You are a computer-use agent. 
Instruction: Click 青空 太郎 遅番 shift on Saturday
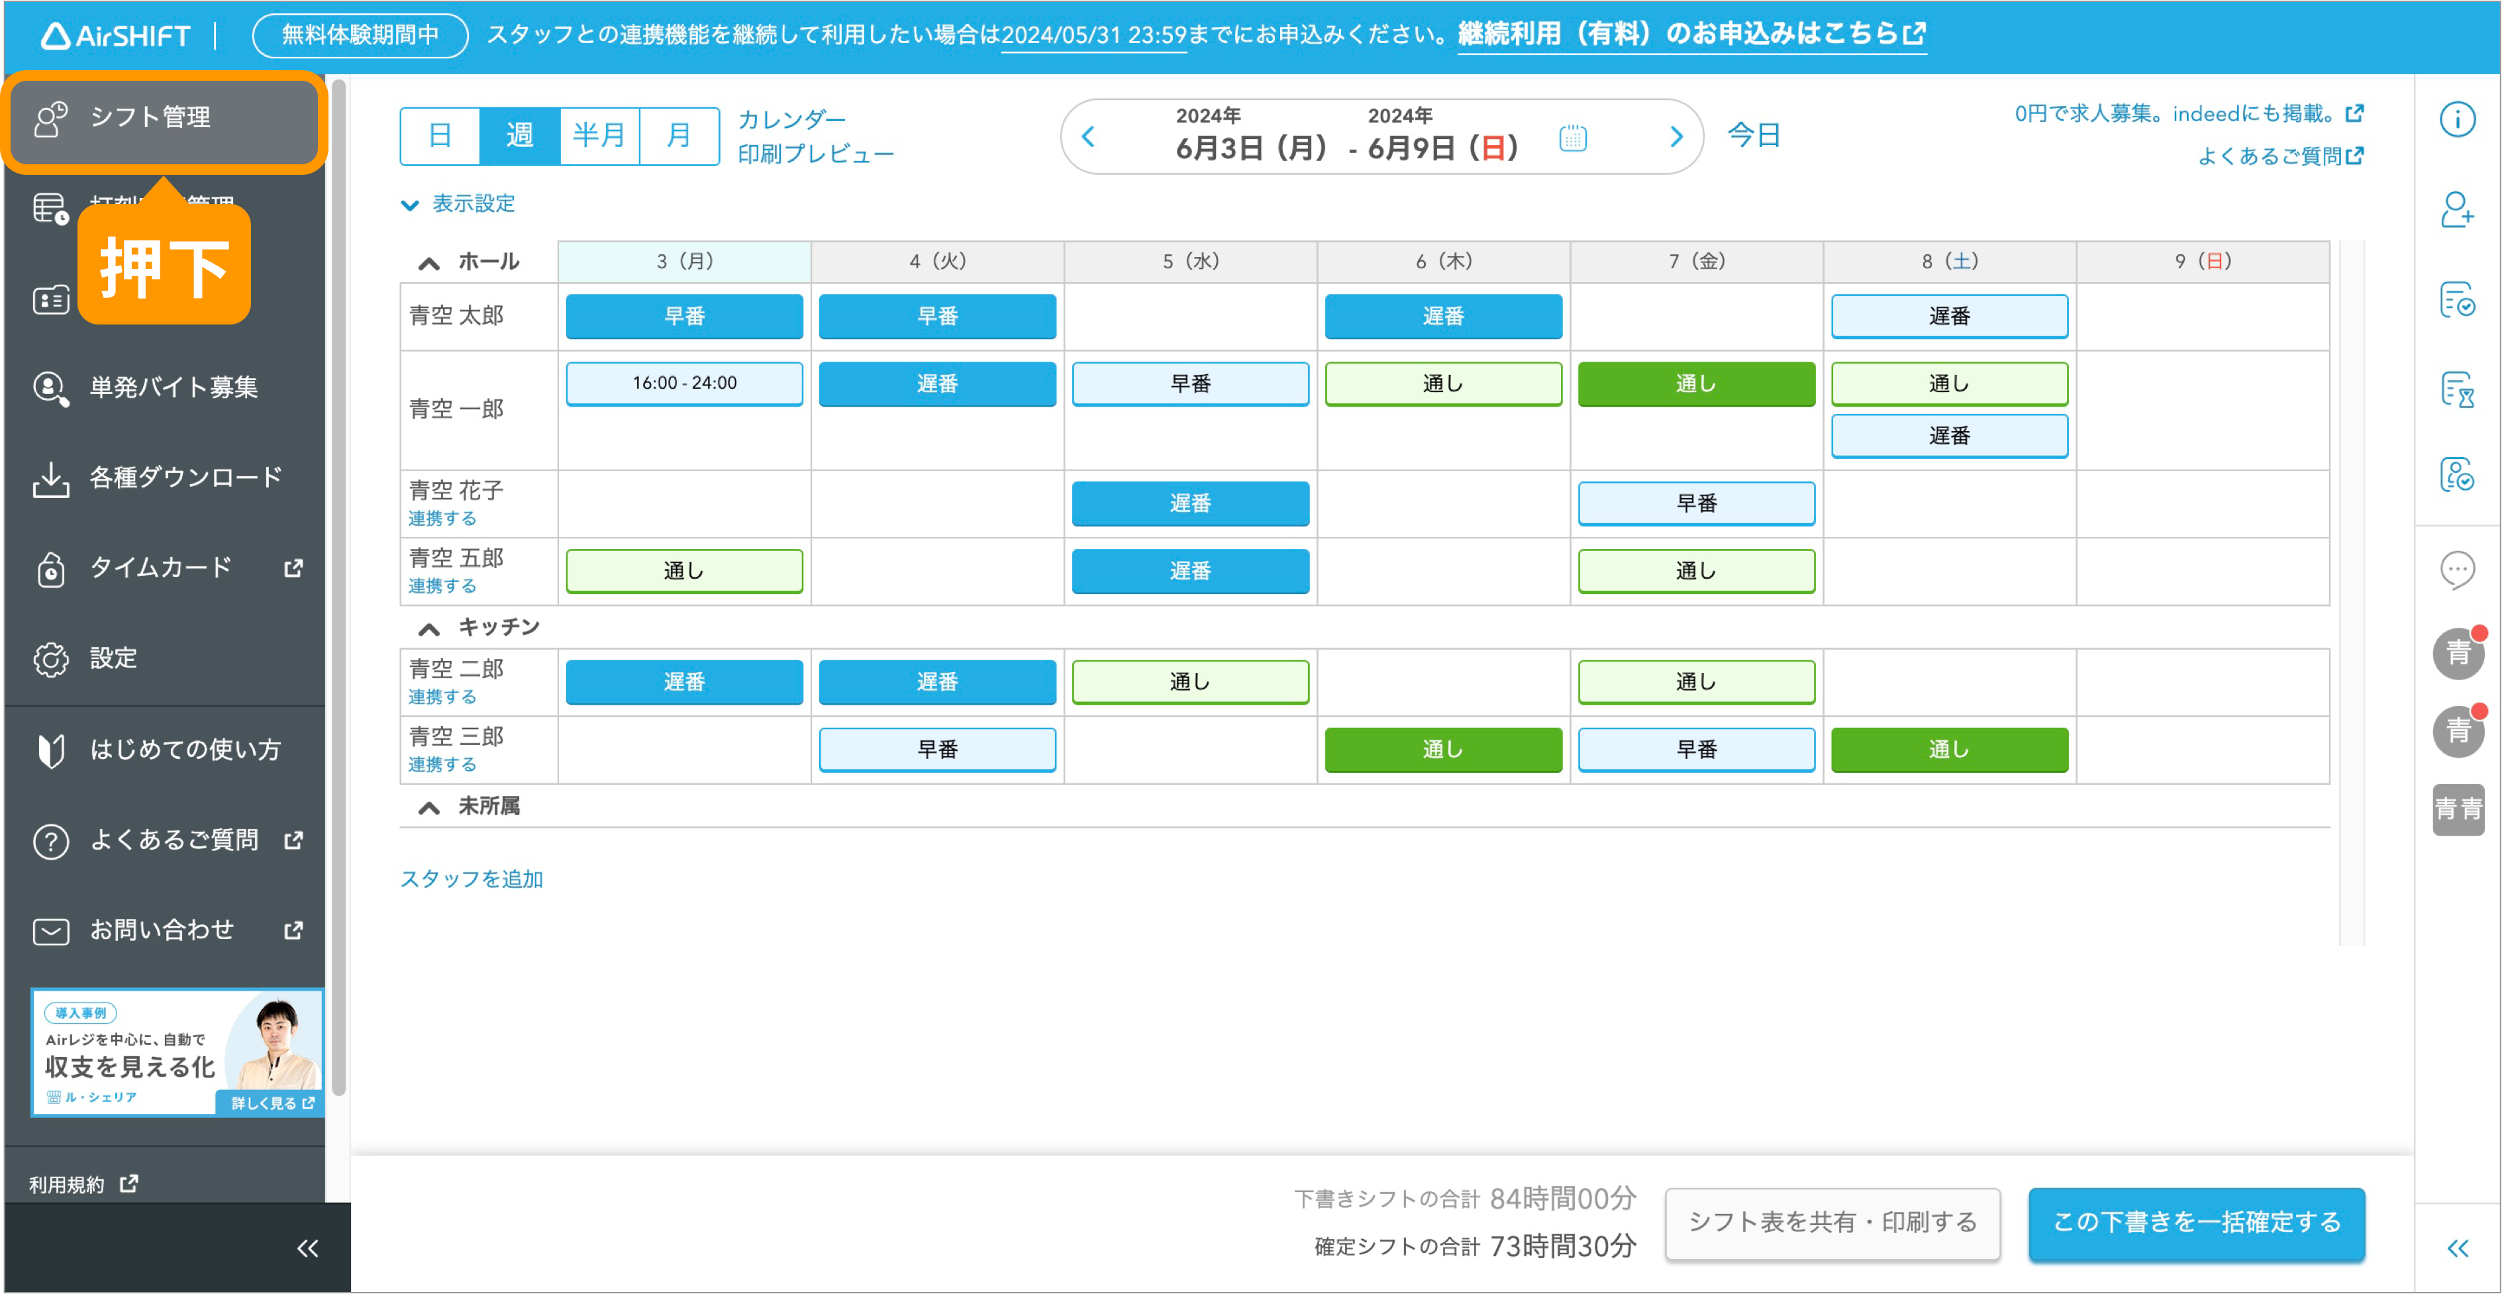point(1949,317)
